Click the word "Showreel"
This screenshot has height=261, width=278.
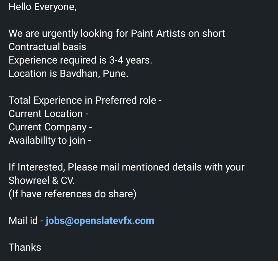click(x=28, y=181)
